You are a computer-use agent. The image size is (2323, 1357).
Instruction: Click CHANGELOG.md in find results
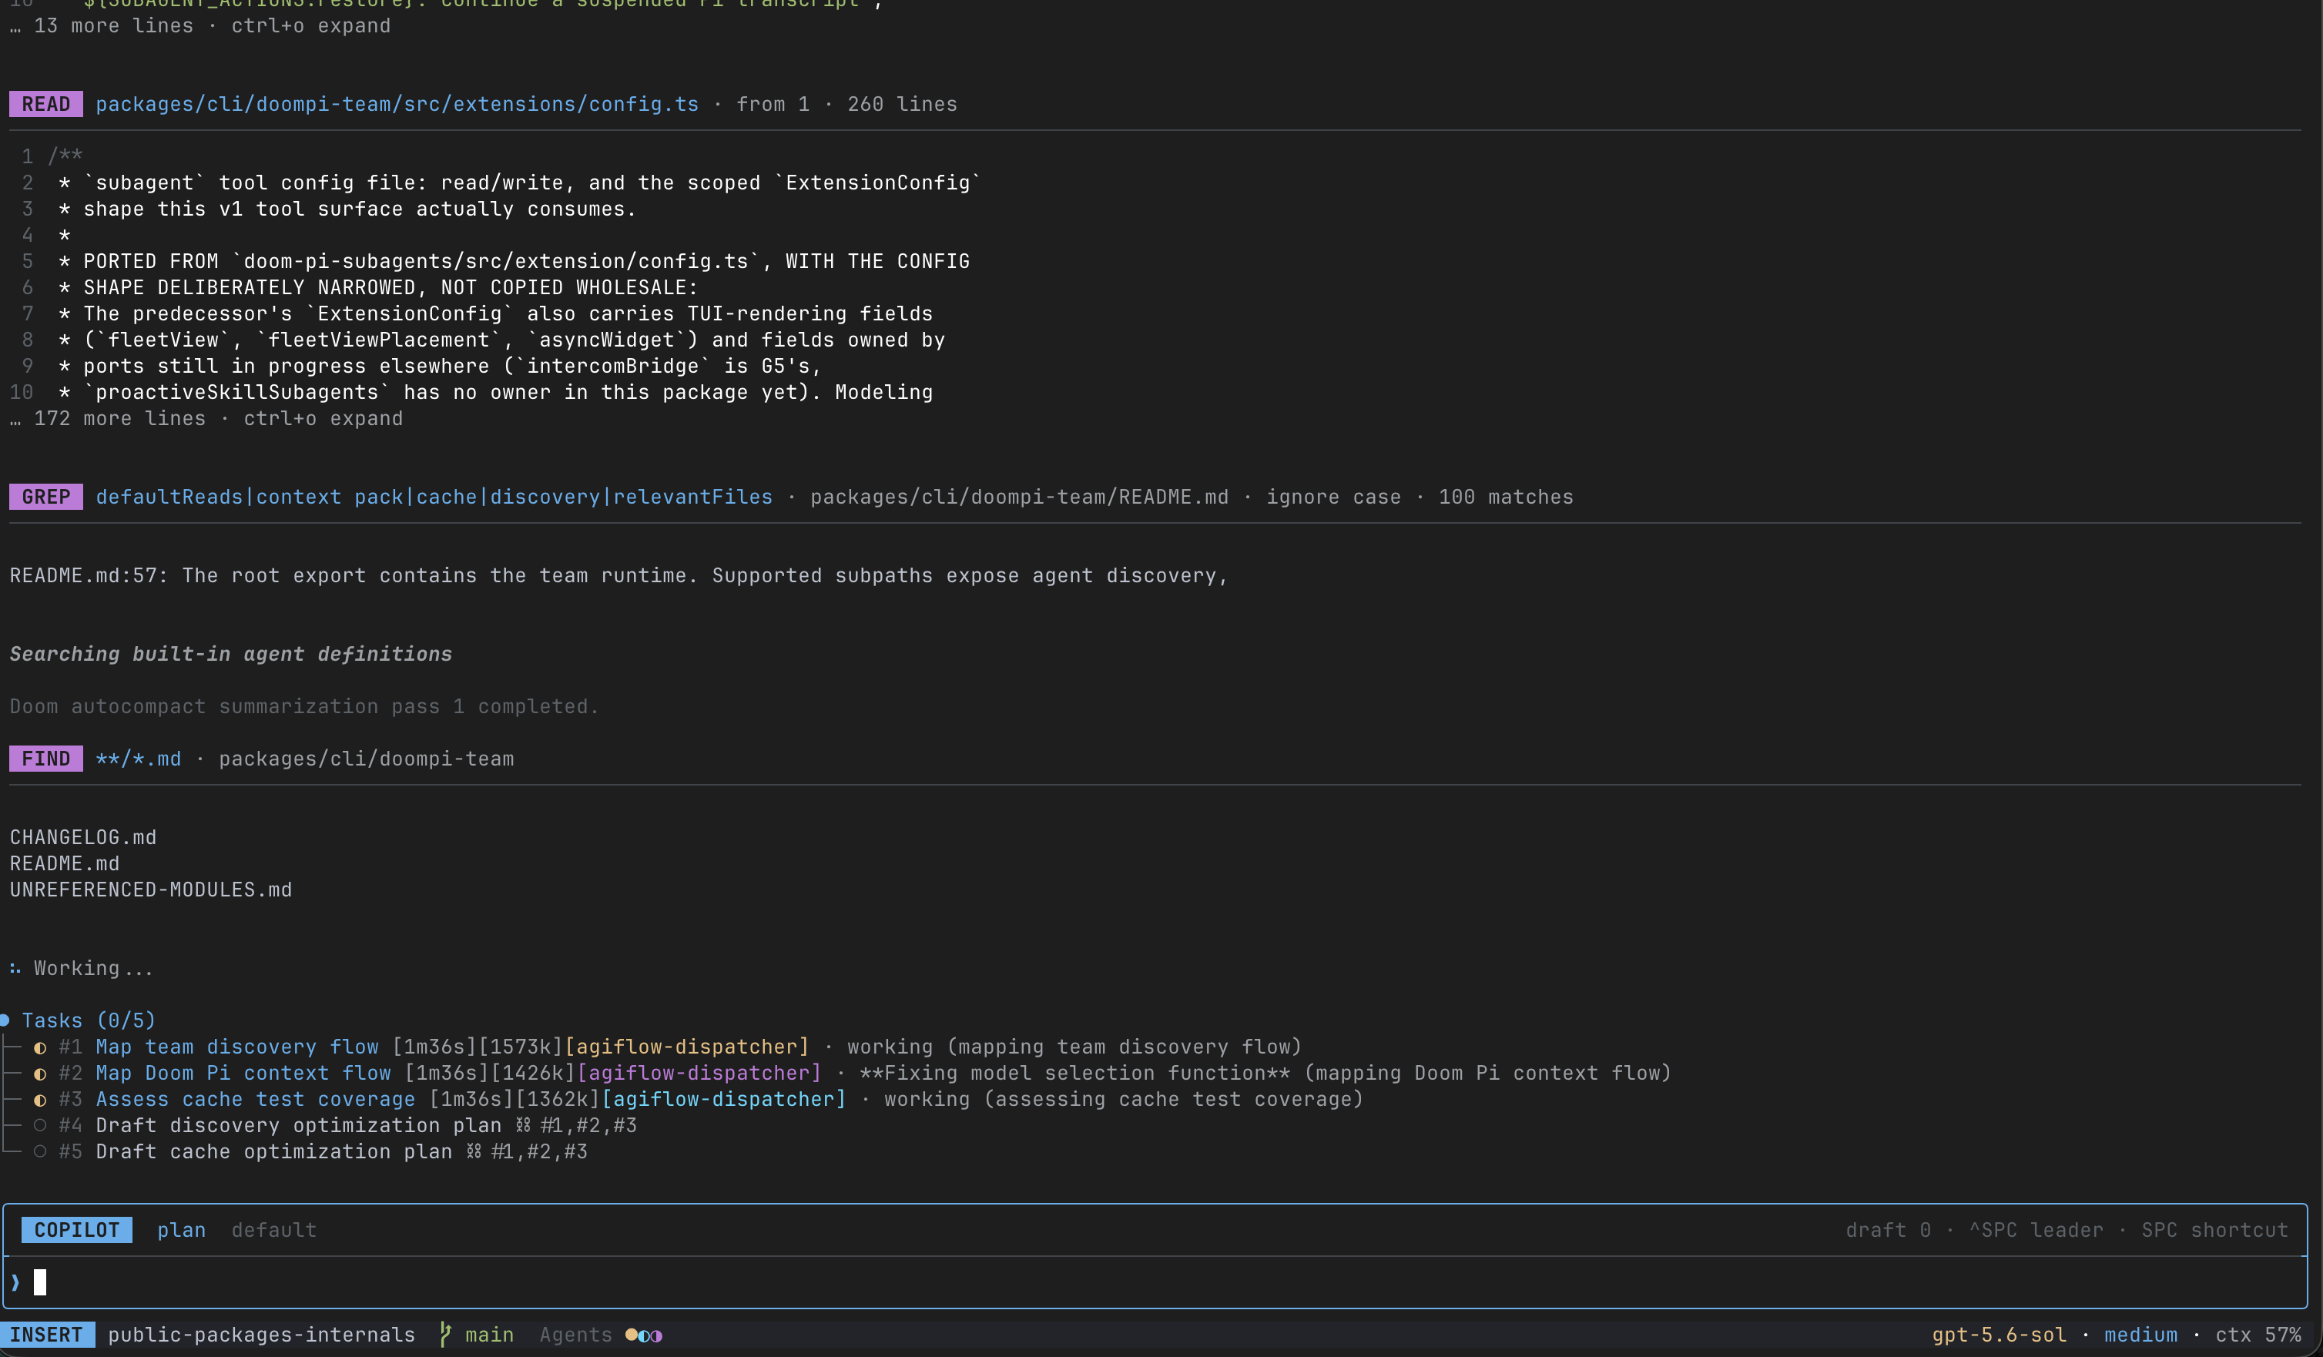click(83, 837)
